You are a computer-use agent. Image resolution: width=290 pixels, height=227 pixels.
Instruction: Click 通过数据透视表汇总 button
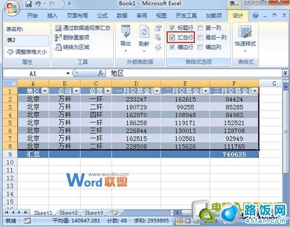coord(83,28)
